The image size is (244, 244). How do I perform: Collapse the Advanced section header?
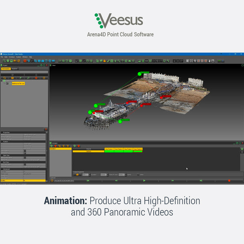[2, 169]
